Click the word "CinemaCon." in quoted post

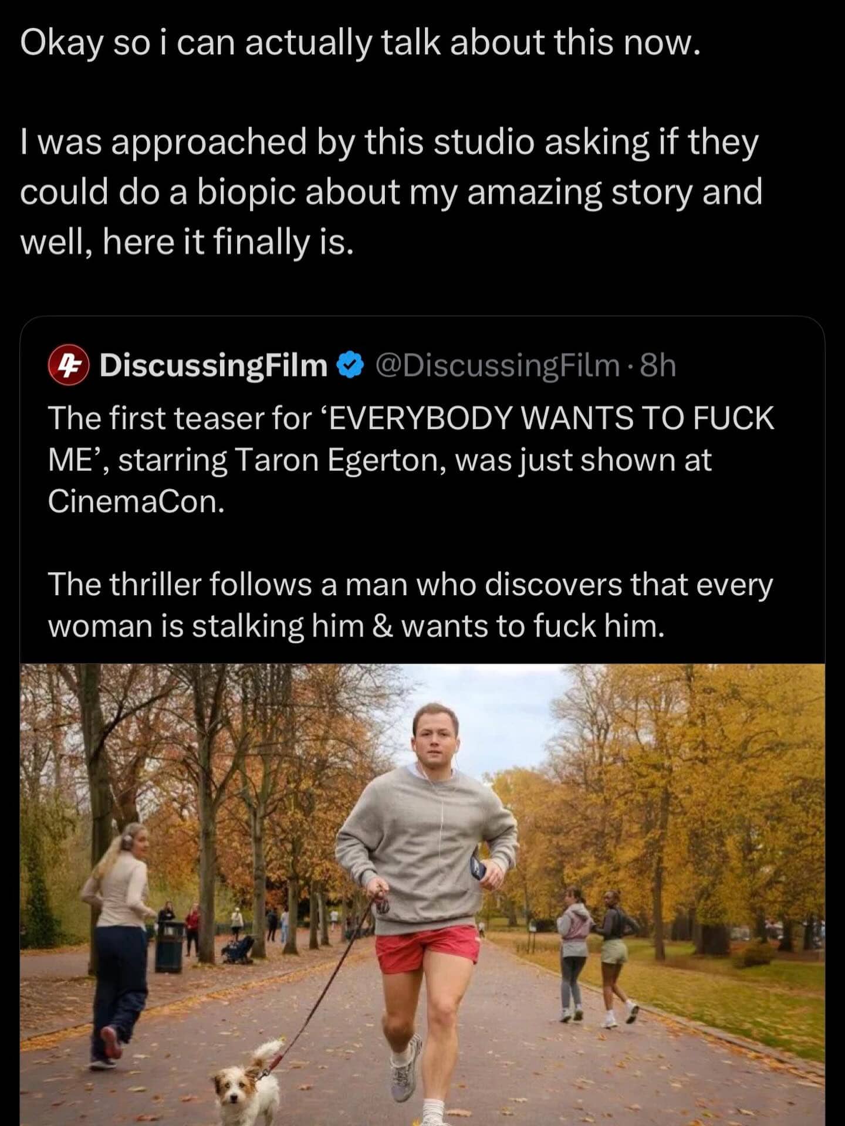point(136,502)
